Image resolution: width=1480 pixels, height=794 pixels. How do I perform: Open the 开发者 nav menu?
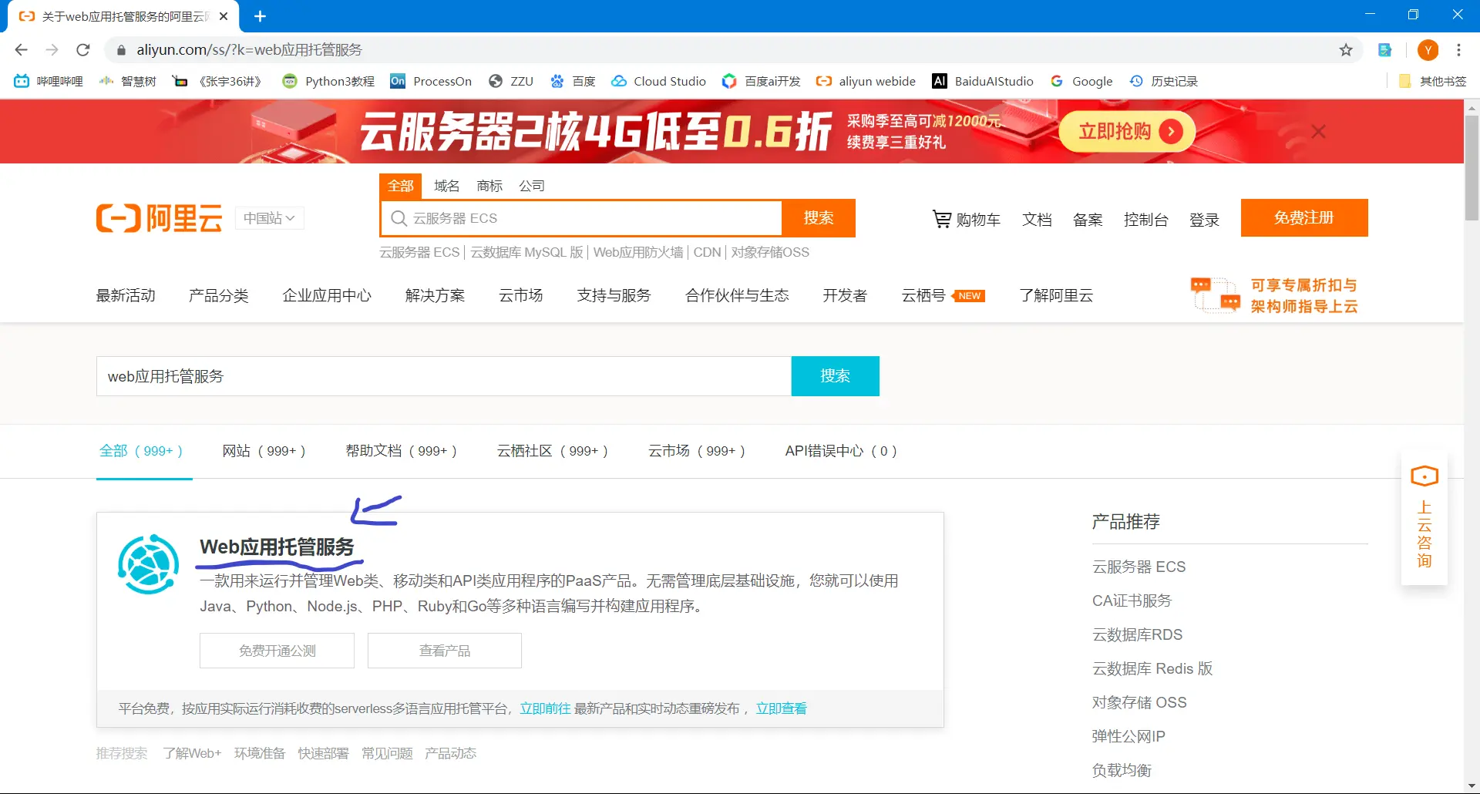tap(845, 295)
